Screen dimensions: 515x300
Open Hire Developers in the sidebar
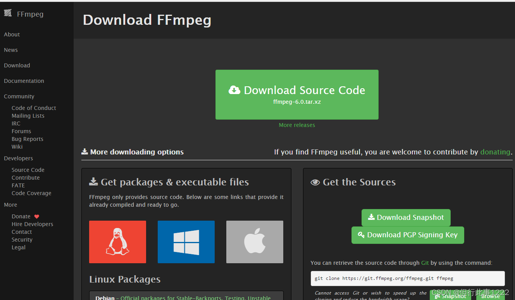[33, 224]
